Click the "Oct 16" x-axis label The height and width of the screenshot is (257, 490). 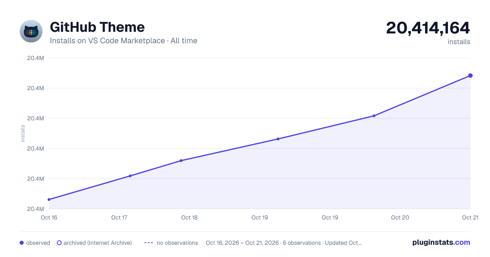point(49,217)
